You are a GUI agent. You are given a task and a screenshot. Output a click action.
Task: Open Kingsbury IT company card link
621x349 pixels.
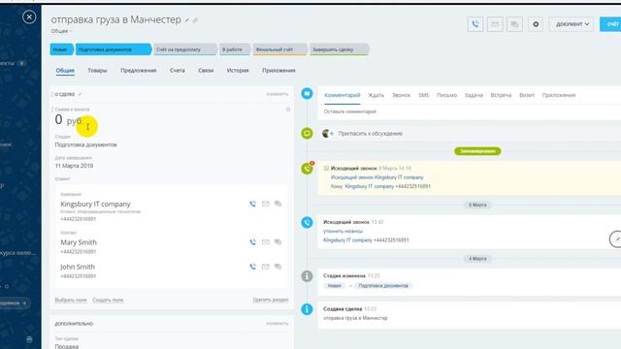tap(95, 205)
